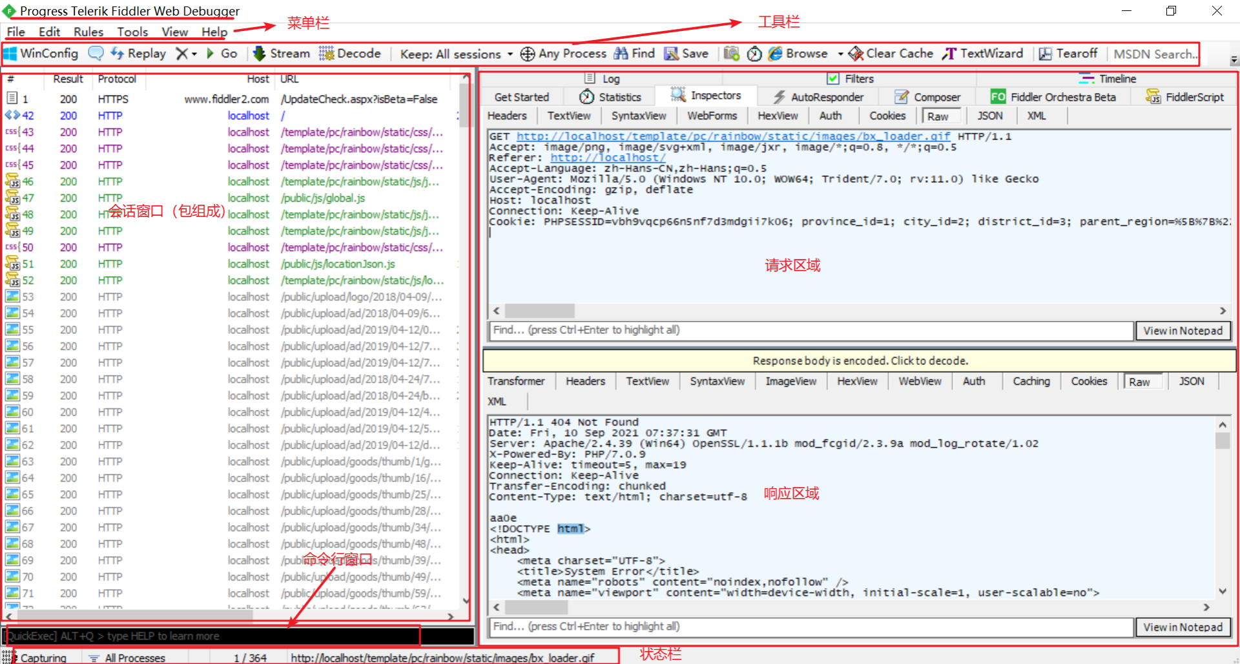The width and height of the screenshot is (1240, 664).
Task: Click the Referer localhost link
Action: point(608,158)
